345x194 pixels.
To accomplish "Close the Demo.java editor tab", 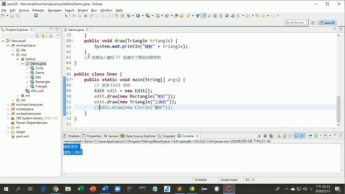I will [87, 30].
